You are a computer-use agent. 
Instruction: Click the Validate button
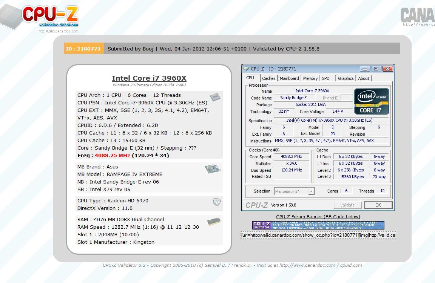point(348,205)
